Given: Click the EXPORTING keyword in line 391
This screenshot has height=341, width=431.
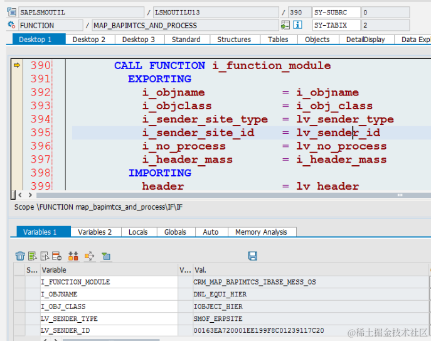Looking at the screenshot, I should pos(160,79).
